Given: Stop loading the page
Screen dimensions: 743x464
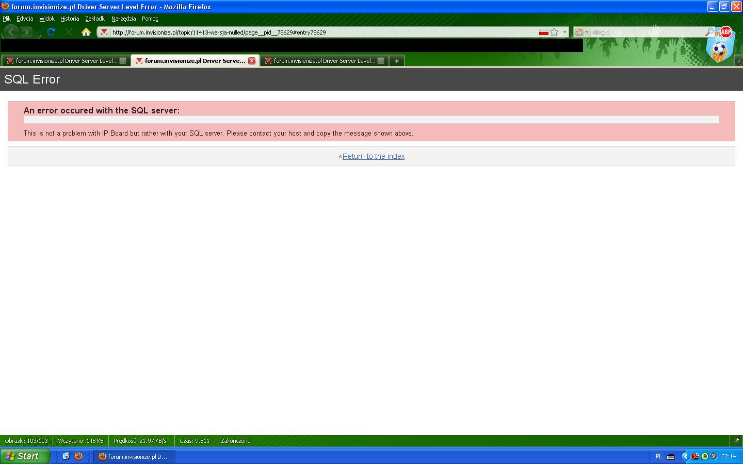Looking at the screenshot, I should tap(69, 32).
